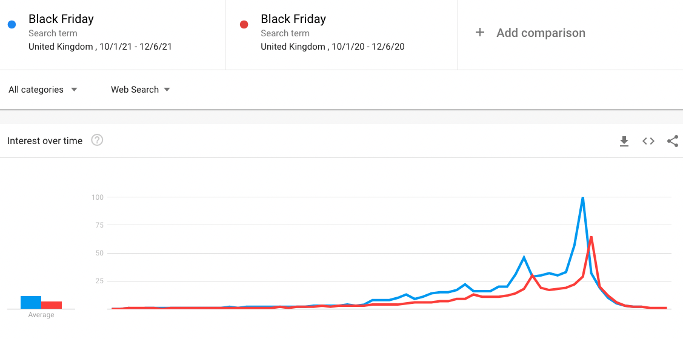Click the red Average bar
This screenshot has width=683, height=339.
(52, 305)
